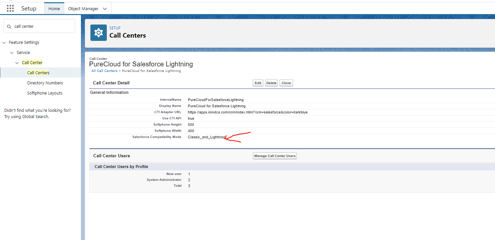The width and height of the screenshot is (495, 240).
Task: Open the Object Manager tab
Action: (83, 9)
